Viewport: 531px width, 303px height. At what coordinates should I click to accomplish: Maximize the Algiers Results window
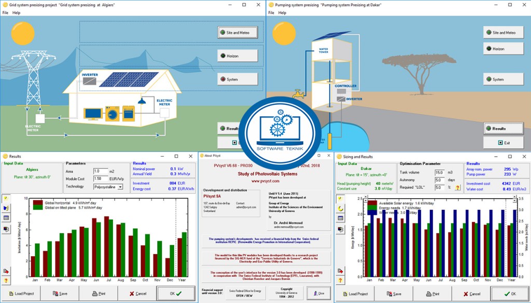(x=176, y=156)
